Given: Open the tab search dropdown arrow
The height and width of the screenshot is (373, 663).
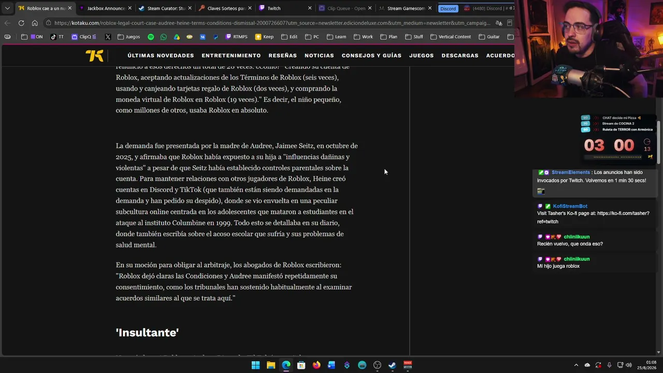Looking at the screenshot, I should click(x=7, y=8).
